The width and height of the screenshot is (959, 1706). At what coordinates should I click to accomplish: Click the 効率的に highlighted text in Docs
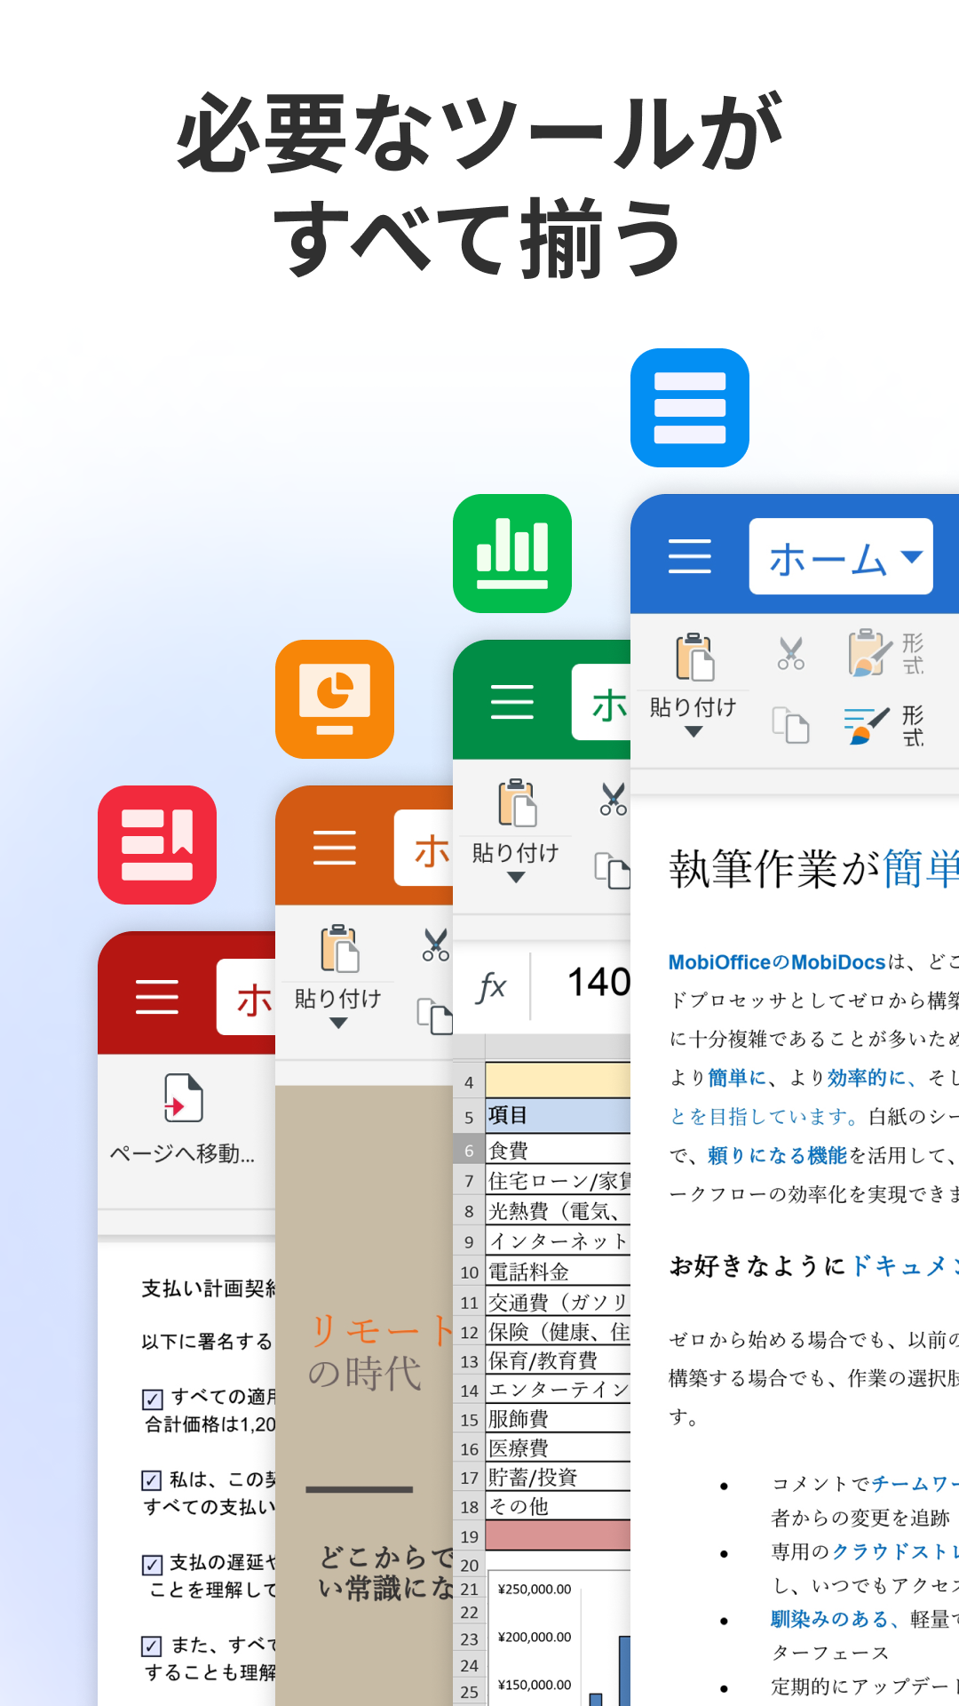click(867, 1078)
